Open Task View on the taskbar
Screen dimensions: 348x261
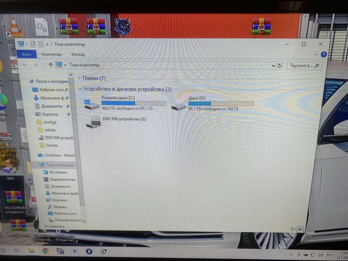(x=17, y=251)
